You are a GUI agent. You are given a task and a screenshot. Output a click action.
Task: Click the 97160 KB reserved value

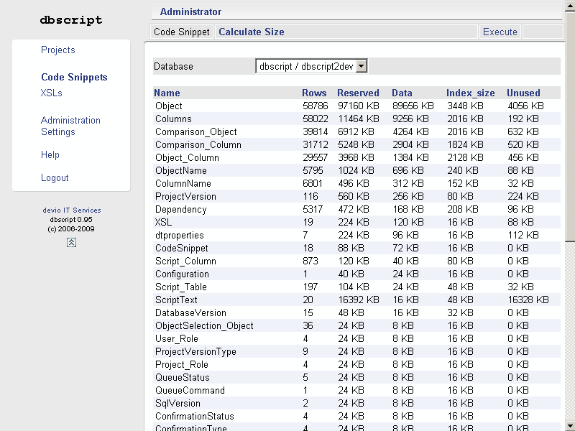[x=358, y=106]
